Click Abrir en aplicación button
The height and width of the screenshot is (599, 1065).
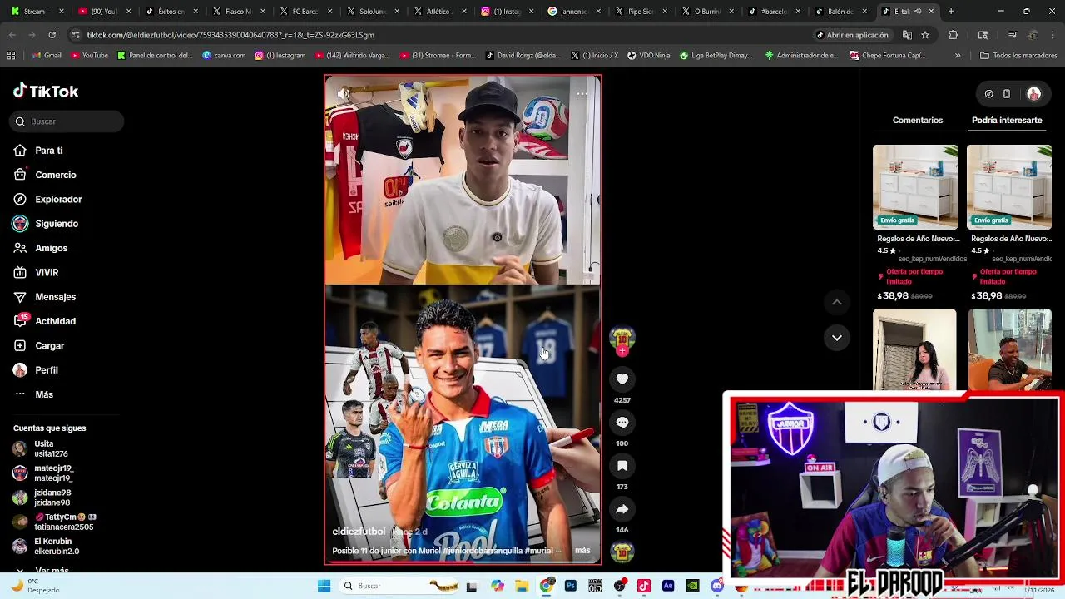tap(852, 35)
